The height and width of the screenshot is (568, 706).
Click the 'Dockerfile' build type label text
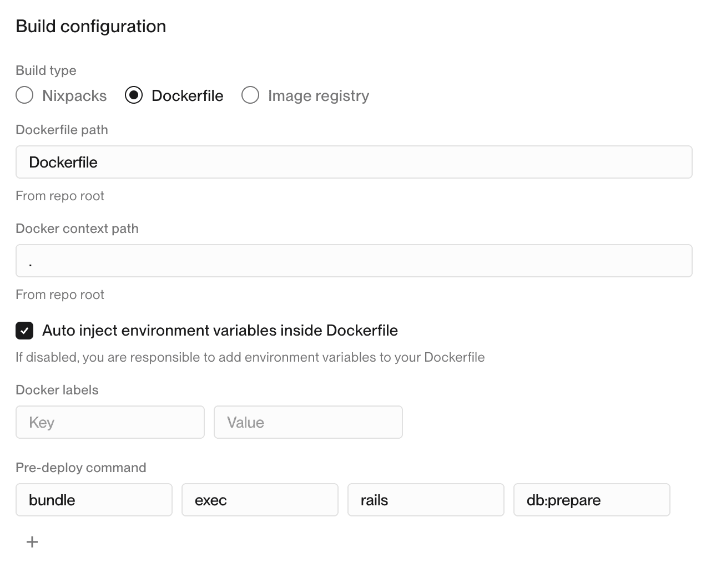187,95
